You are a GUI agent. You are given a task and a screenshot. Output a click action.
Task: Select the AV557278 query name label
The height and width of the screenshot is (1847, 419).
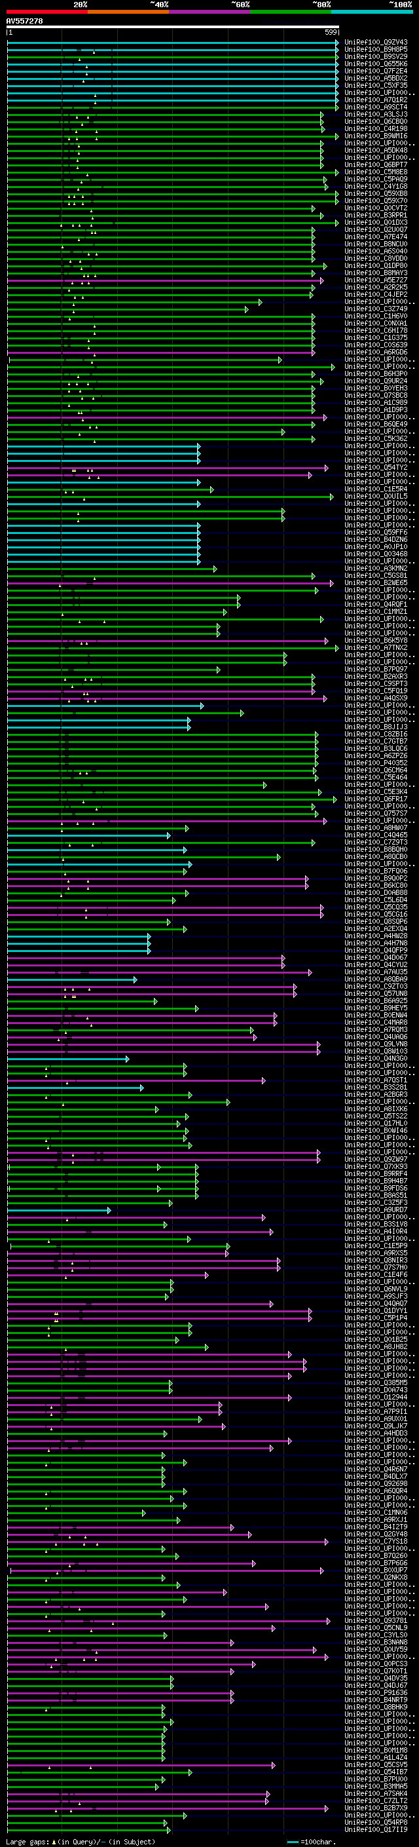click(x=24, y=21)
